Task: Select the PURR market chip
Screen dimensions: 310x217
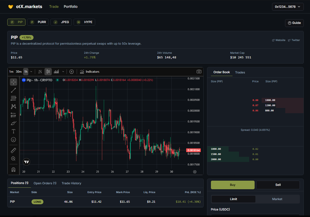Action: 38,22
